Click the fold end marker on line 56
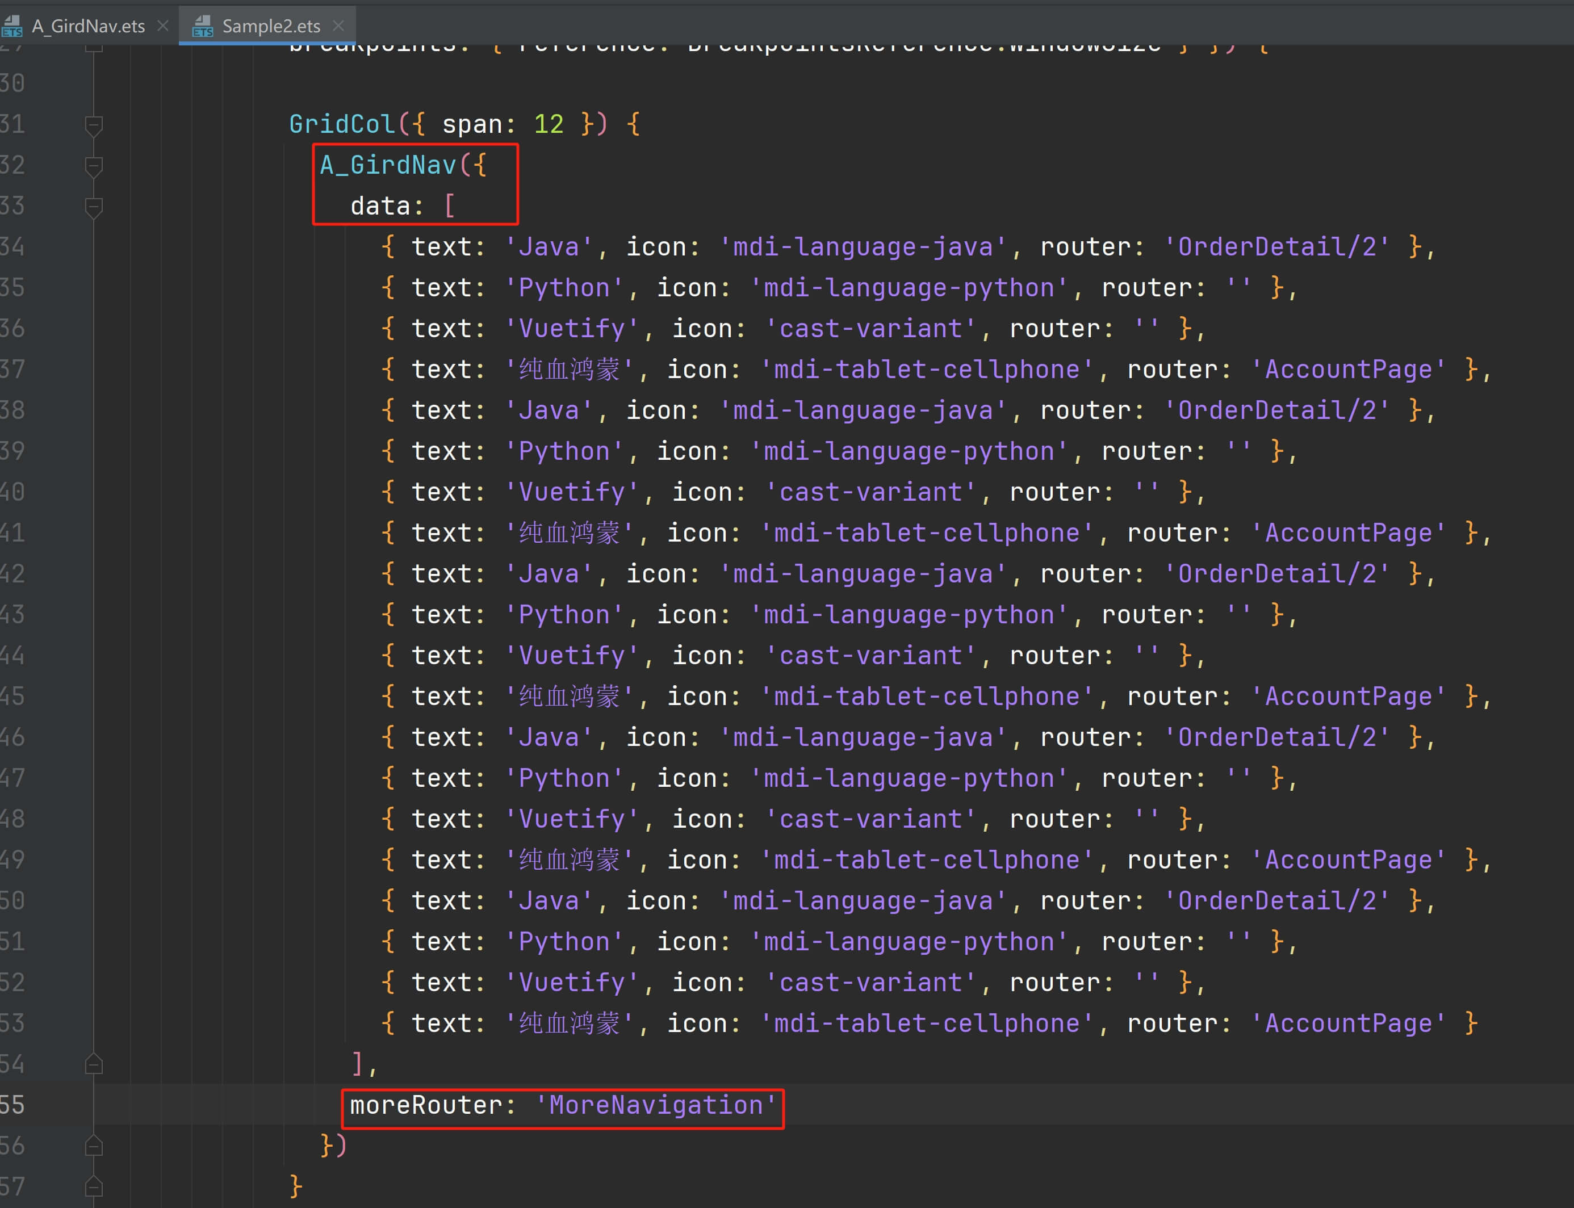 point(94,1146)
